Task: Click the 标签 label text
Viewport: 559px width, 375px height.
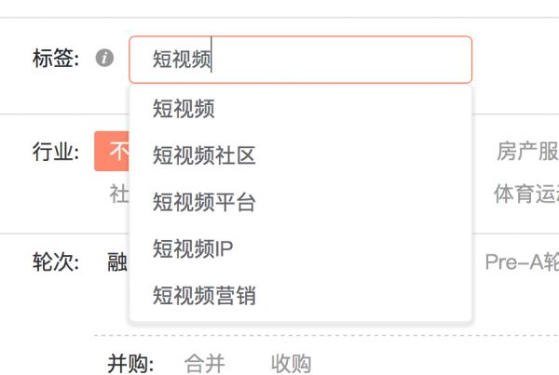Action: tap(58, 60)
